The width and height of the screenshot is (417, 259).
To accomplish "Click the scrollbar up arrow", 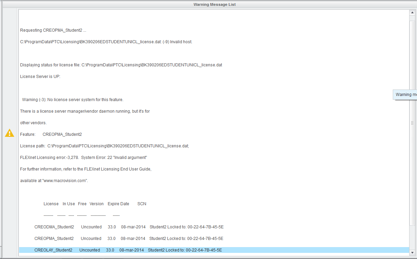I will pos(412,13).
